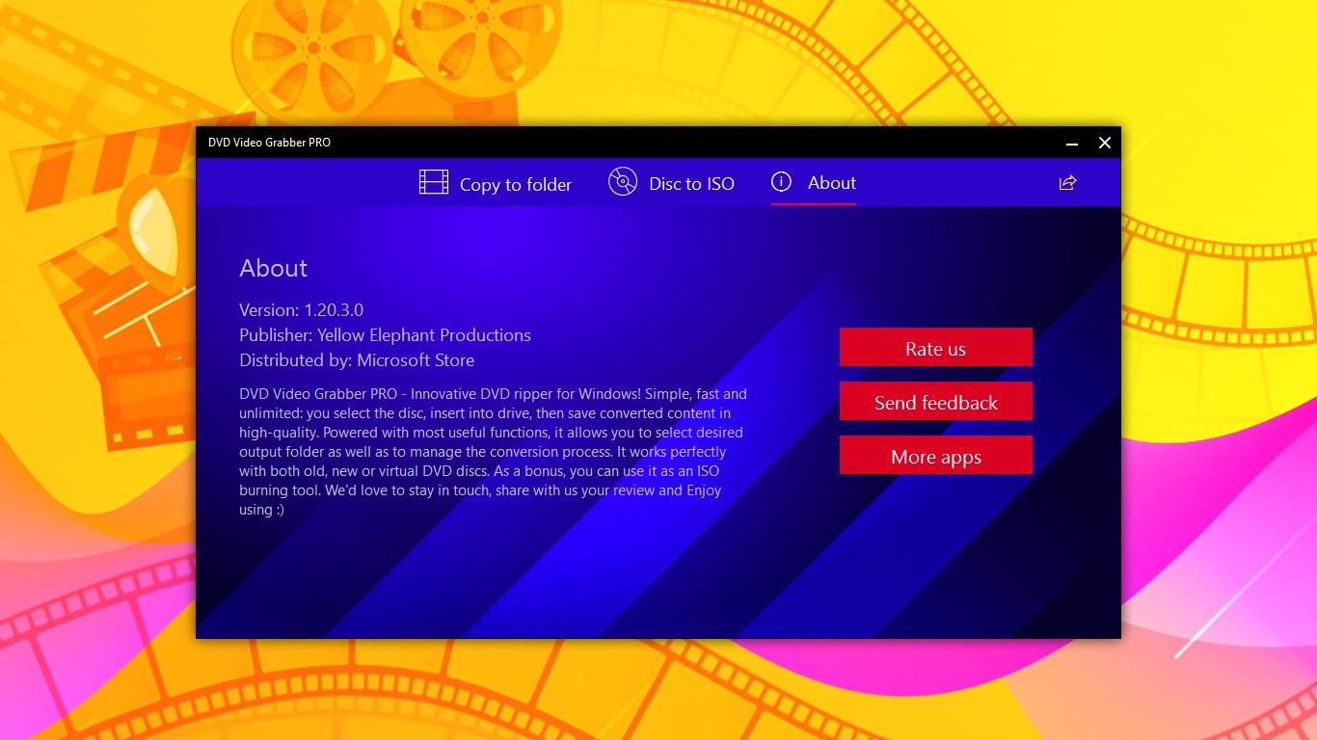Click the More apps button
This screenshot has height=740, width=1317.
935,456
